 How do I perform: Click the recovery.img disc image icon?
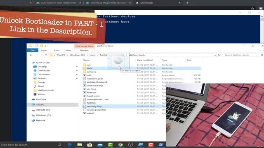[x=85, y=106]
